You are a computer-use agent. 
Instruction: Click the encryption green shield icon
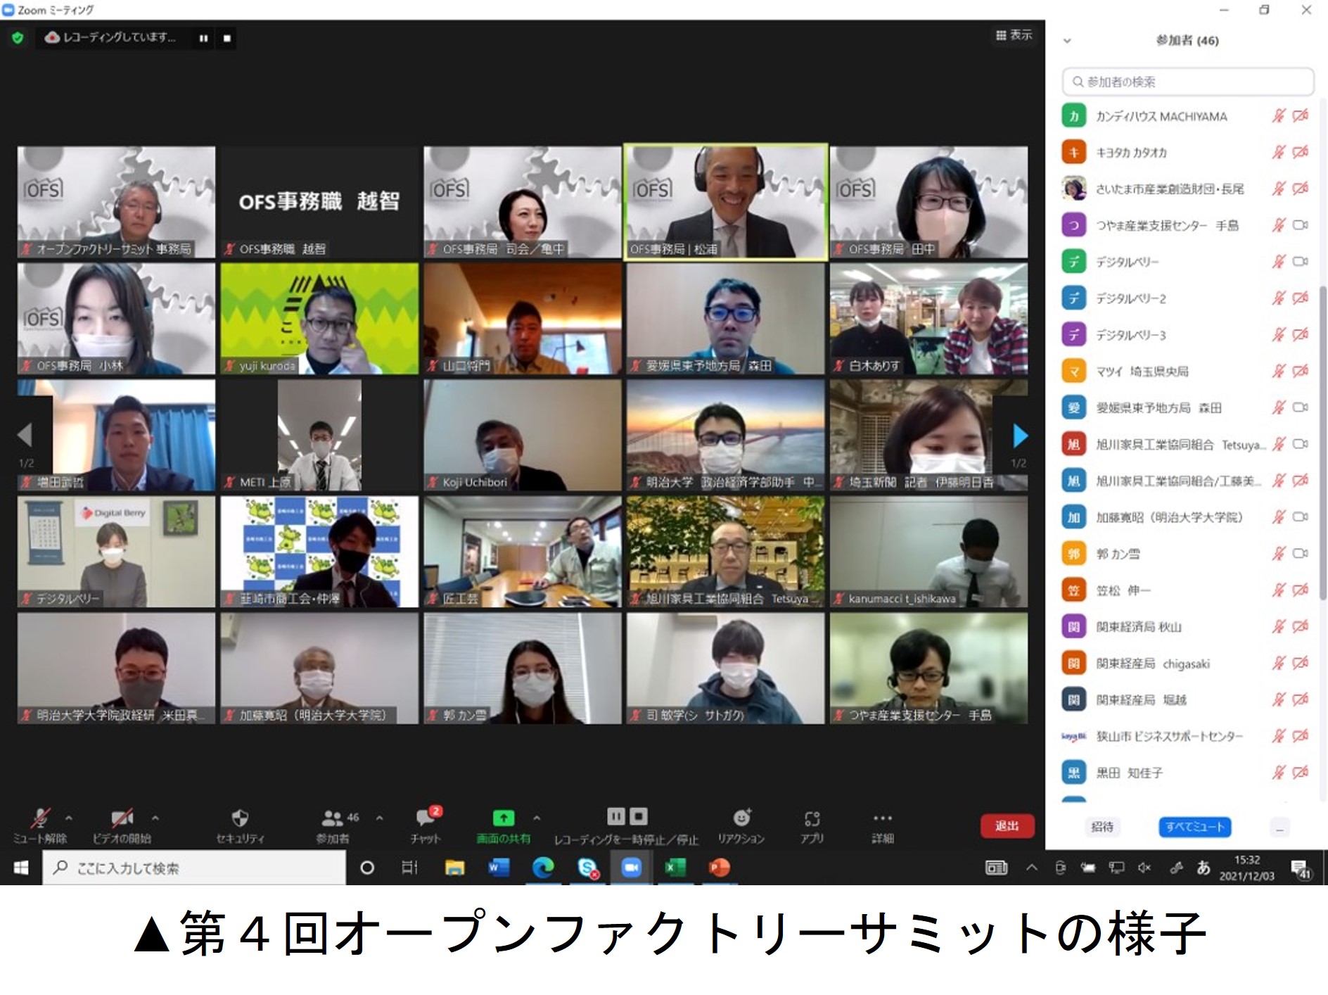click(x=18, y=38)
